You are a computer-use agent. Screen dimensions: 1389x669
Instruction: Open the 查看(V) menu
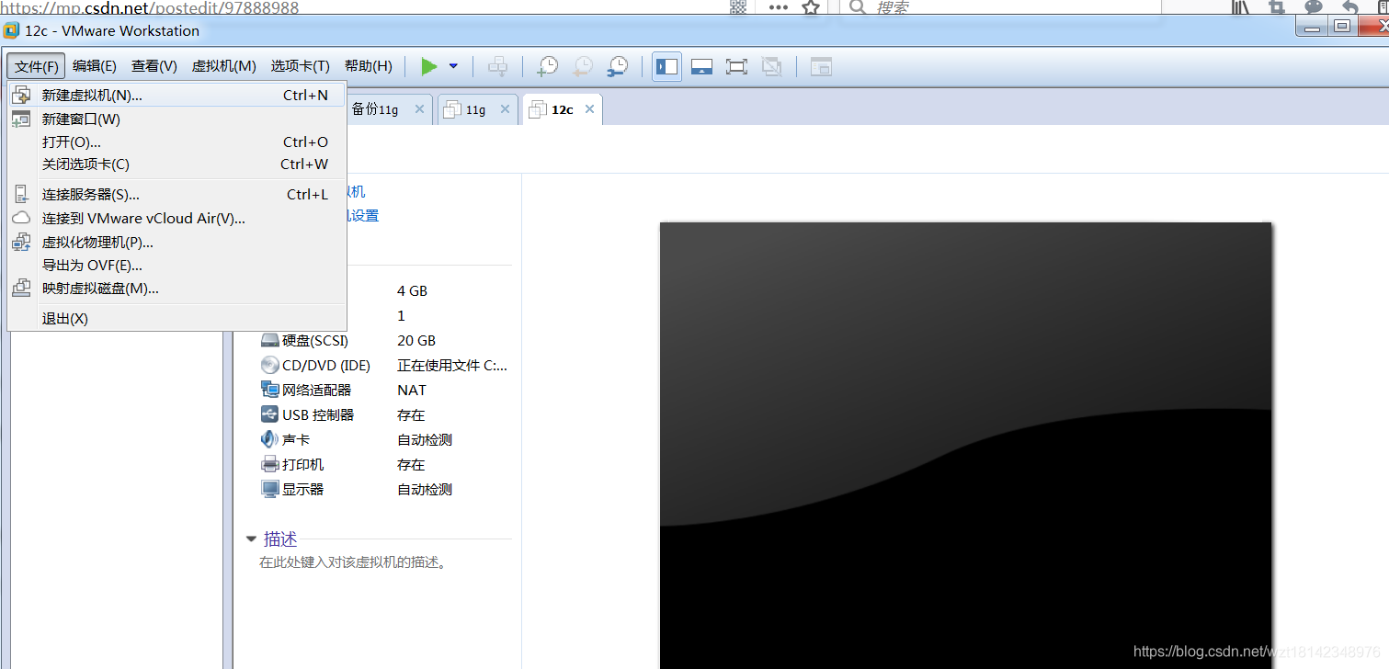pyautogui.click(x=154, y=66)
